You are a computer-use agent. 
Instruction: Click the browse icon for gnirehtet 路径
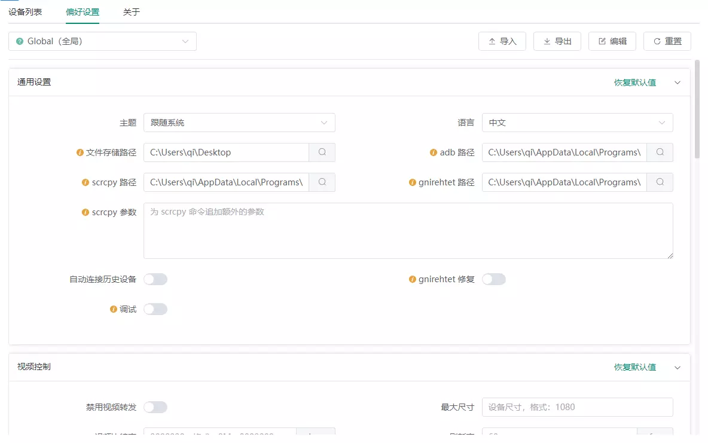coord(660,182)
